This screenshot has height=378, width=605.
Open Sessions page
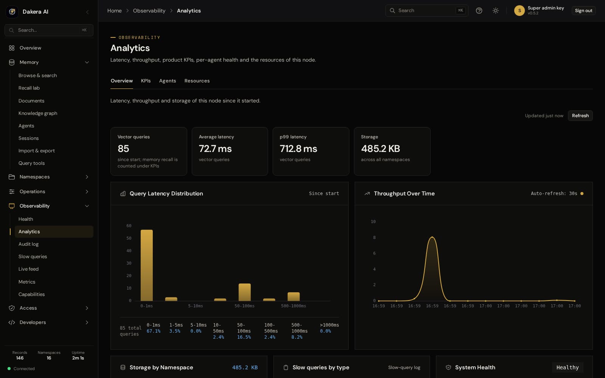pyautogui.click(x=54, y=138)
